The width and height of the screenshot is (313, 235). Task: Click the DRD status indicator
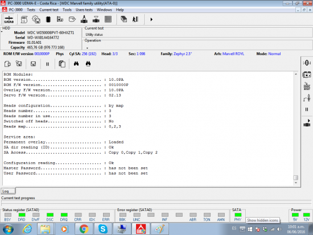(x=22, y=215)
